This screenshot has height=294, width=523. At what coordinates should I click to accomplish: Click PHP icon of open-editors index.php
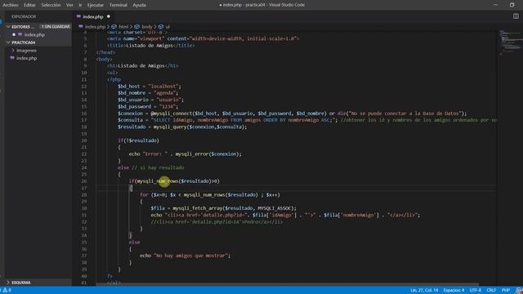coord(20,34)
